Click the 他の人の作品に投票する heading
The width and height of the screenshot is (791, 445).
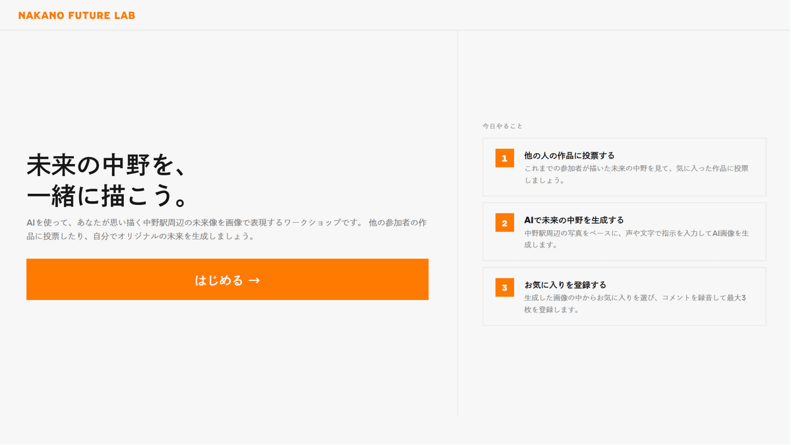coord(570,156)
